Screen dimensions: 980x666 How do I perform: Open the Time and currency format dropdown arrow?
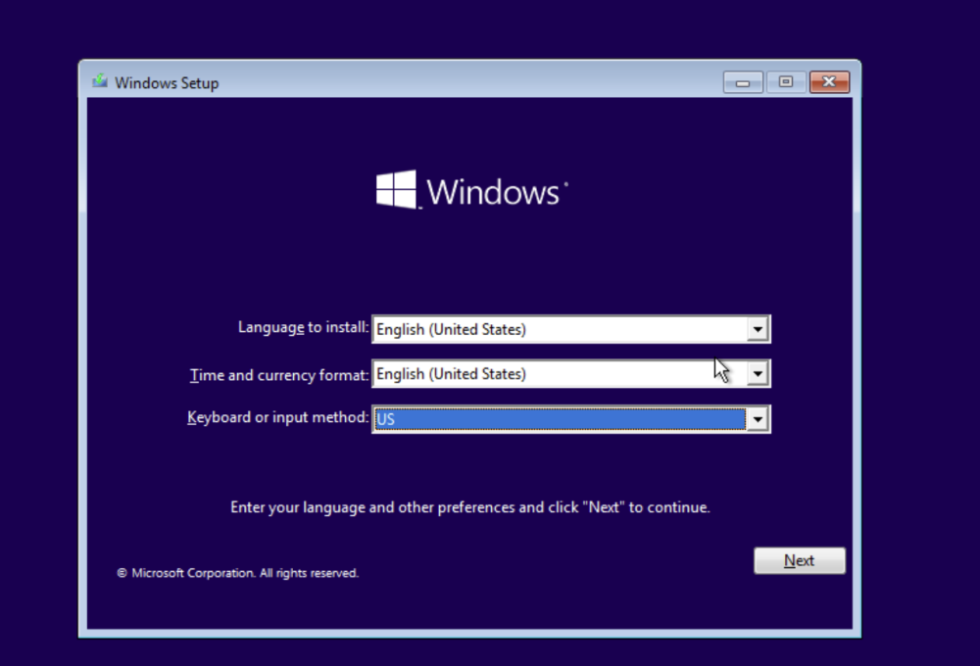coord(757,373)
